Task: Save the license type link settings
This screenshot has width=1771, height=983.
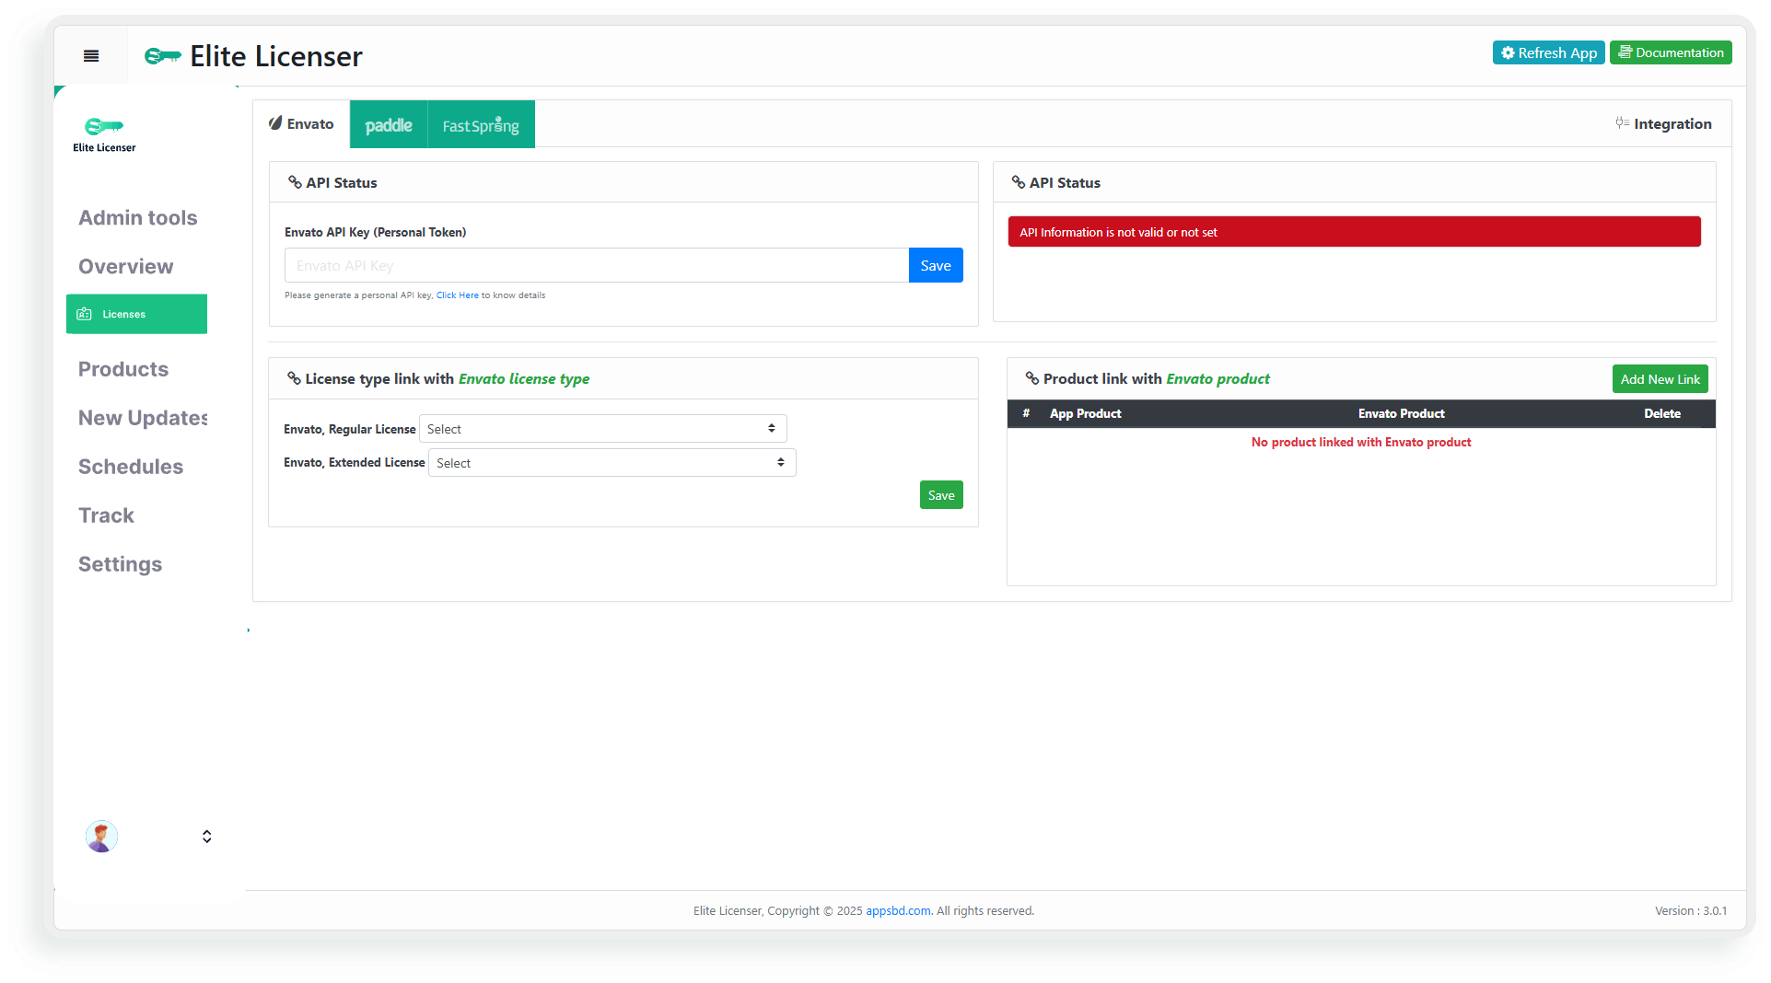Action: click(x=941, y=495)
